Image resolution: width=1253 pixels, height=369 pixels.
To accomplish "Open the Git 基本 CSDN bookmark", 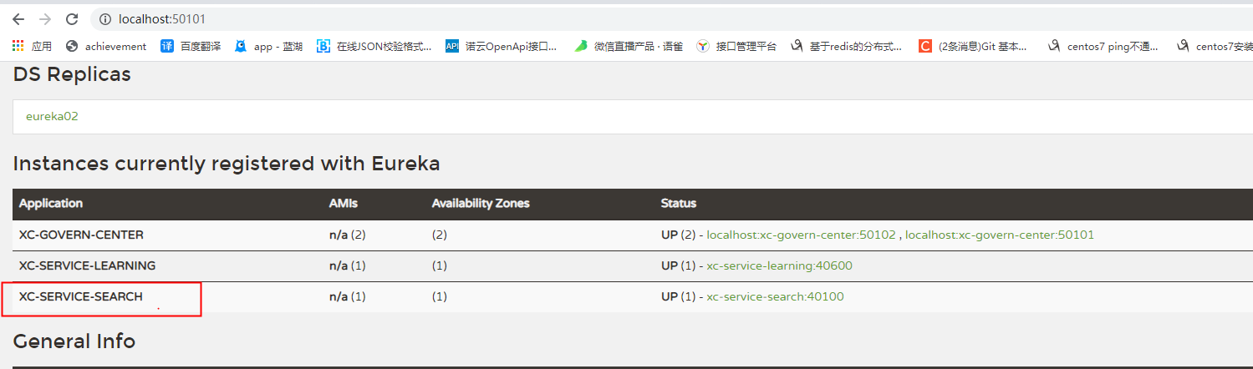I will pyautogui.click(x=974, y=47).
